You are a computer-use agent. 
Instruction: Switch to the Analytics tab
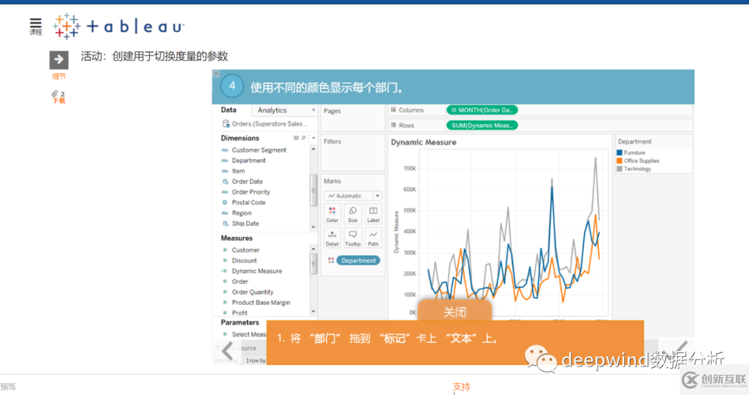[x=273, y=110]
